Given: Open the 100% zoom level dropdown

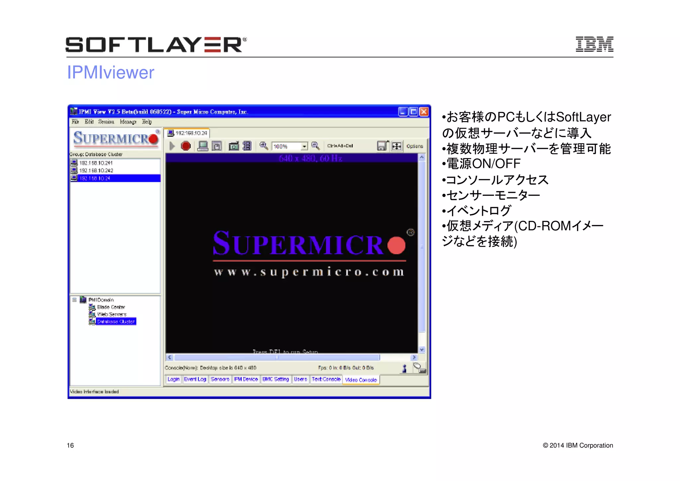Looking at the screenshot, I should pyautogui.click(x=304, y=146).
